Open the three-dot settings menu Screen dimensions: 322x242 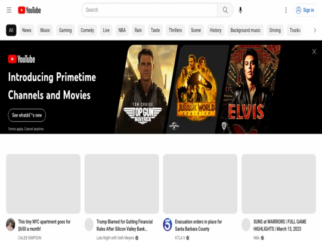click(x=286, y=10)
